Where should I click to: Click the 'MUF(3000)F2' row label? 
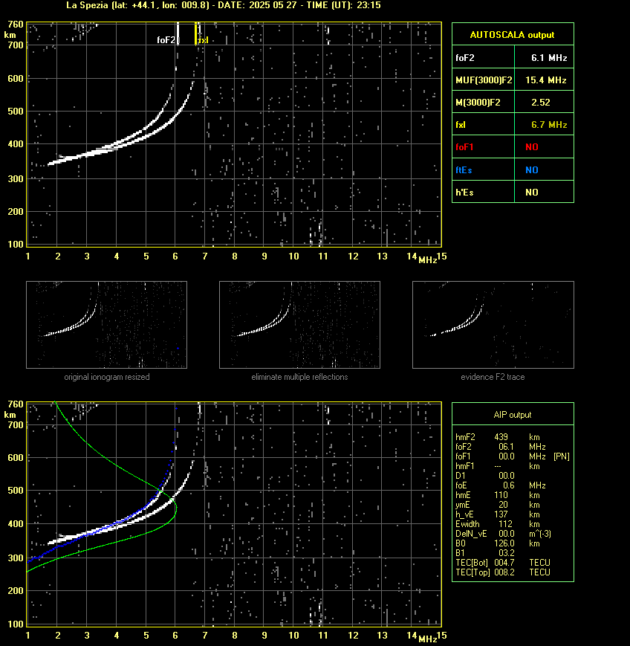click(x=484, y=80)
